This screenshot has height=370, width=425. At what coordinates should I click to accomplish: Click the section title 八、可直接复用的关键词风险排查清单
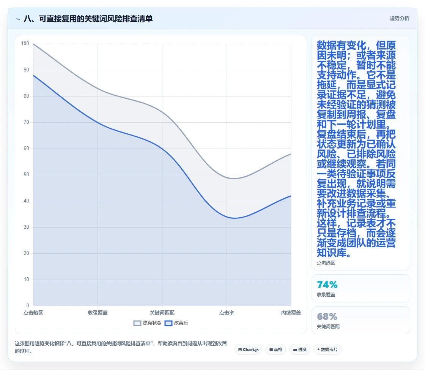tap(88, 19)
